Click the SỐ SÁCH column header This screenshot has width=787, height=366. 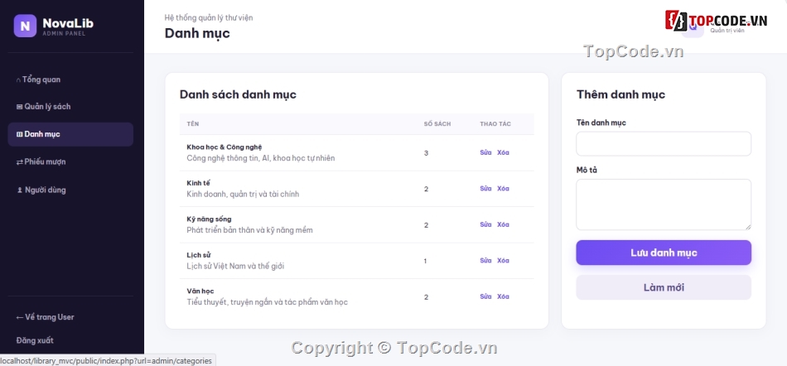pos(437,124)
